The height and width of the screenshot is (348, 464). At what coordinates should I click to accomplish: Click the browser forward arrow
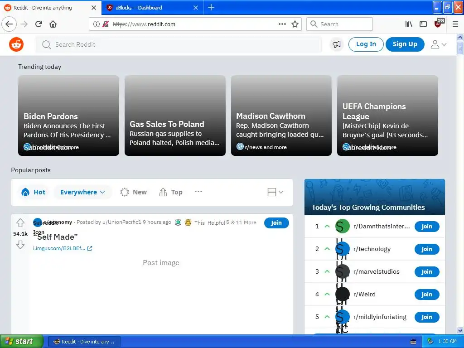(x=24, y=24)
